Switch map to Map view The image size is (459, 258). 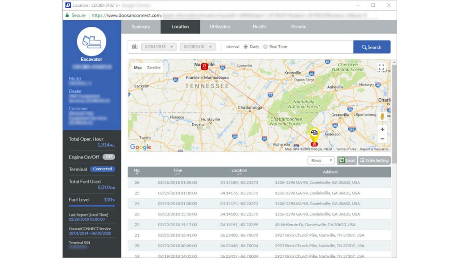pos(138,68)
